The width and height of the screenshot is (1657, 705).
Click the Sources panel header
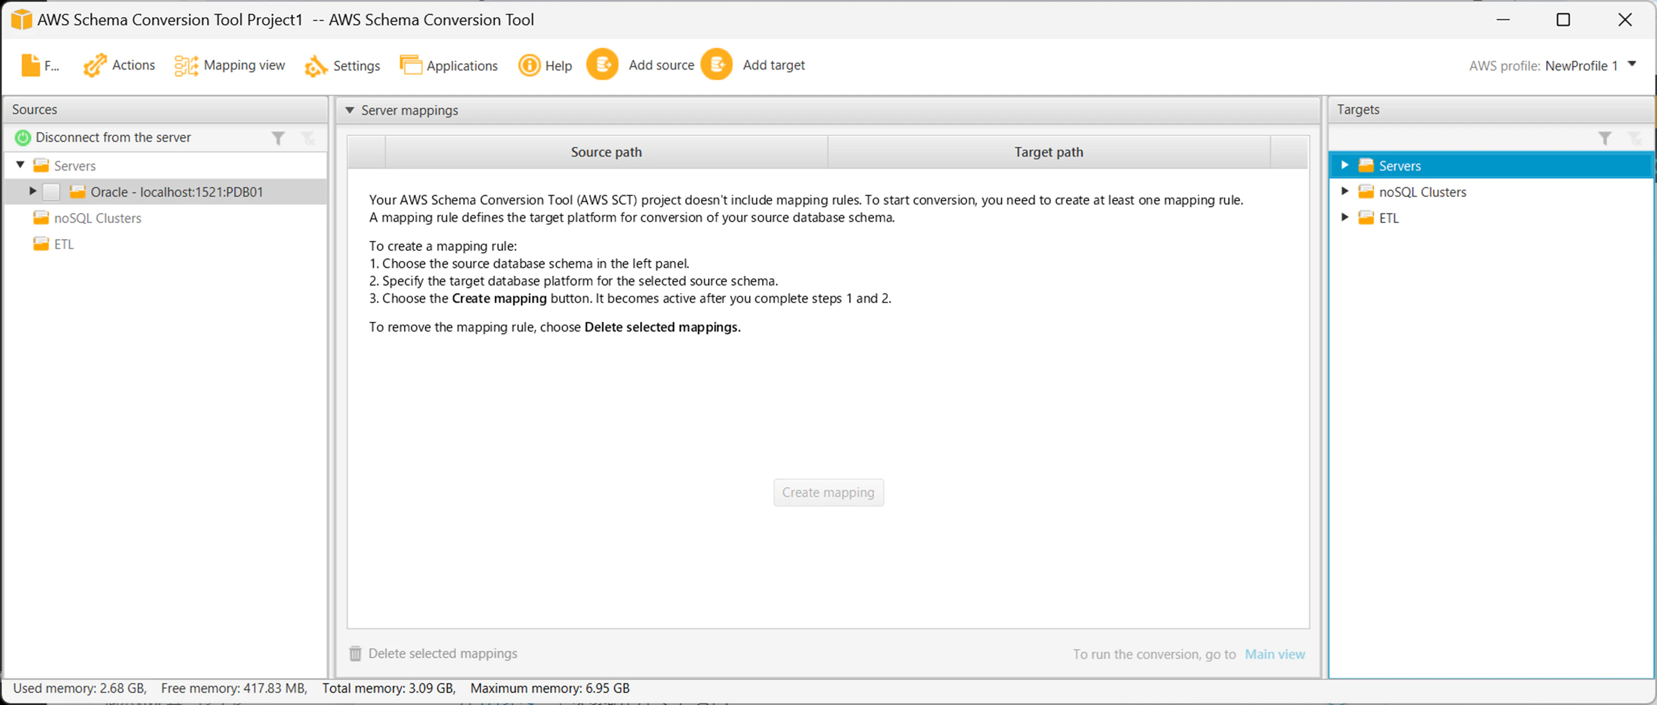click(166, 110)
